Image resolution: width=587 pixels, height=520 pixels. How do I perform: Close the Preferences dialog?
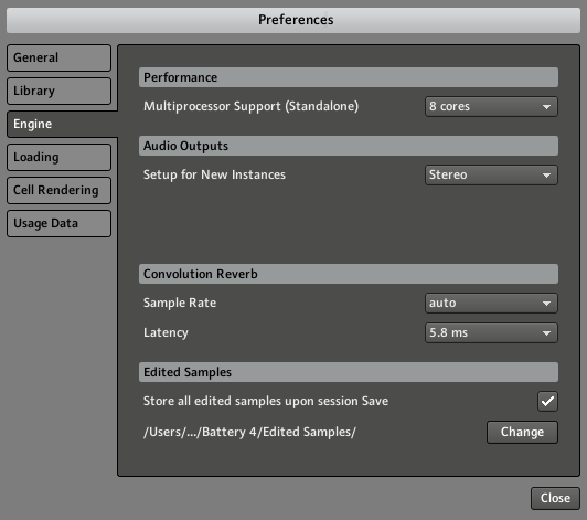pos(555,498)
